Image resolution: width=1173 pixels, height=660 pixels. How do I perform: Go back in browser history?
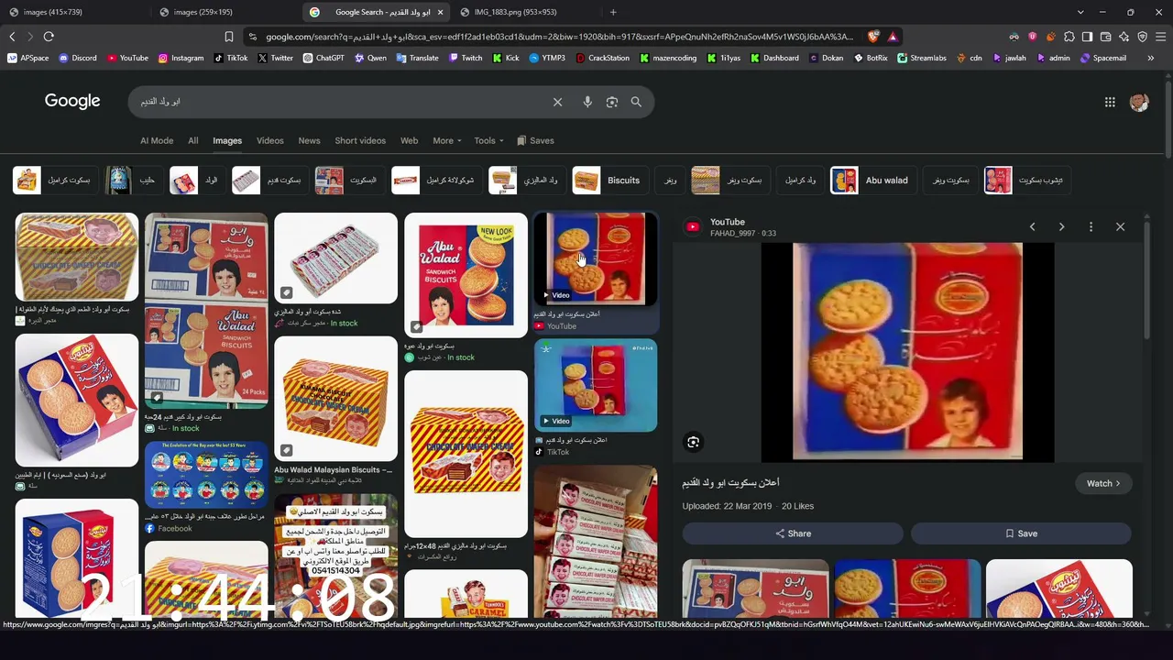click(x=12, y=37)
